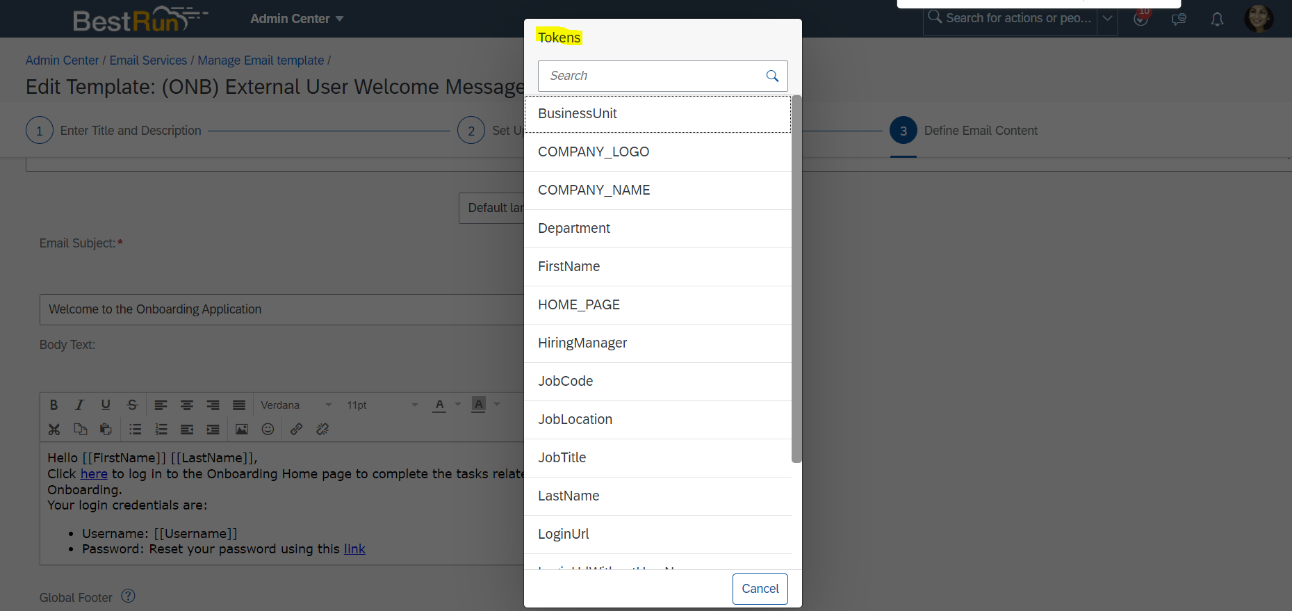This screenshot has width=1292, height=611.
Task: Focus the Tokens search field
Action: tap(652, 76)
